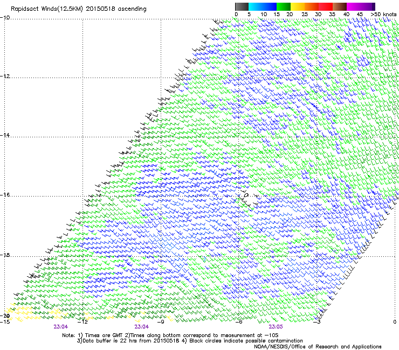Image resolution: width=399 pixels, height=350 pixels.
Task: Click the '25' label under the color bar
Action: click(x=305, y=14)
